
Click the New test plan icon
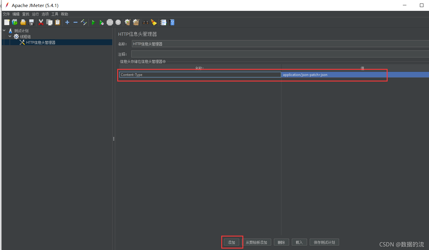coord(7,22)
